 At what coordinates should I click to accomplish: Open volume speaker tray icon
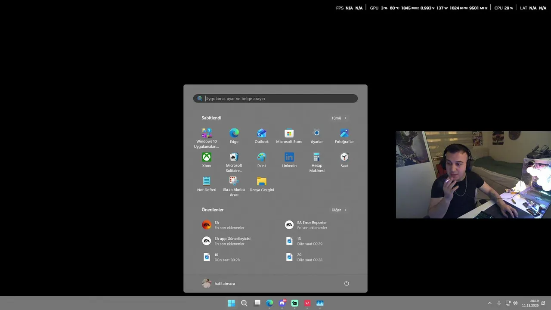click(x=515, y=303)
